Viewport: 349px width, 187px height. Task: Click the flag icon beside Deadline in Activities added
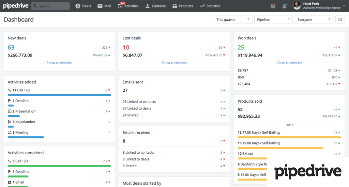pos(10,101)
